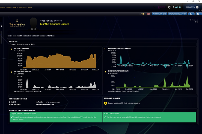This screenshot has width=202, height=134.
Task: Click the Premier Division FFP checkmark icon
Action: pyautogui.click(x=12, y=117)
